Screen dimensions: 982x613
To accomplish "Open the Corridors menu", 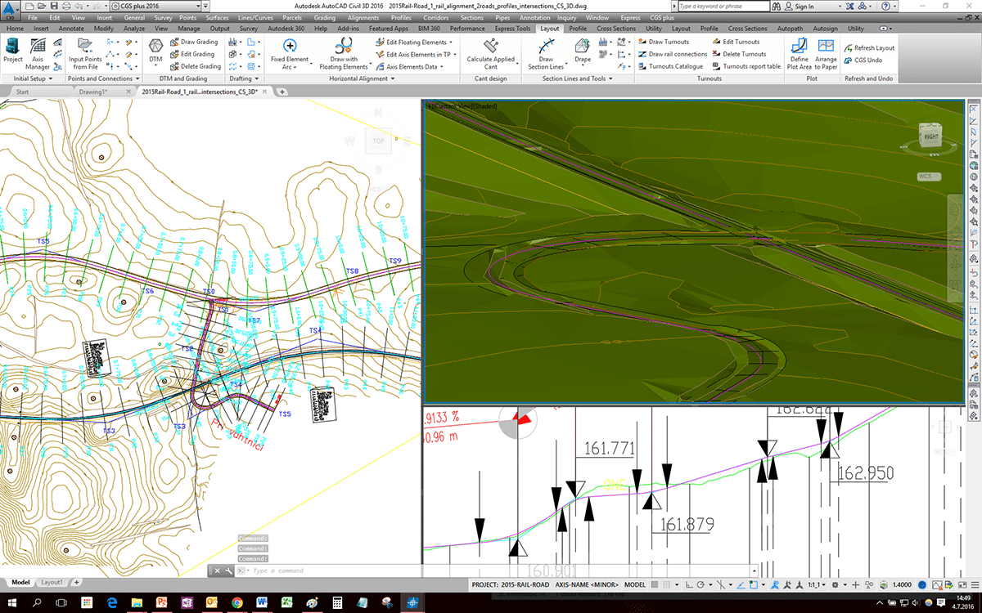I will [x=437, y=17].
